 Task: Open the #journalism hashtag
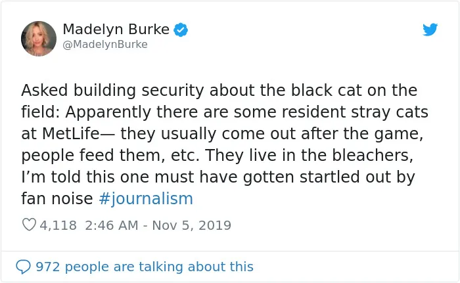click(x=146, y=199)
